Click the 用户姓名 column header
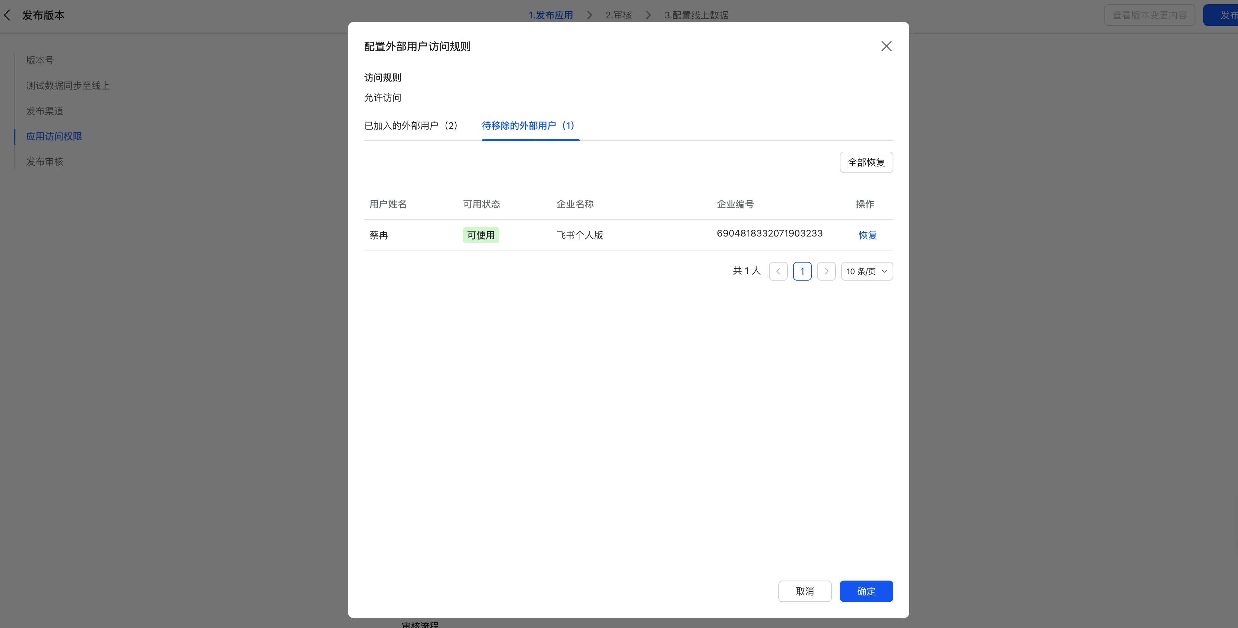The width and height of the screenshot is (1238, 628). [x=388, y=204]
